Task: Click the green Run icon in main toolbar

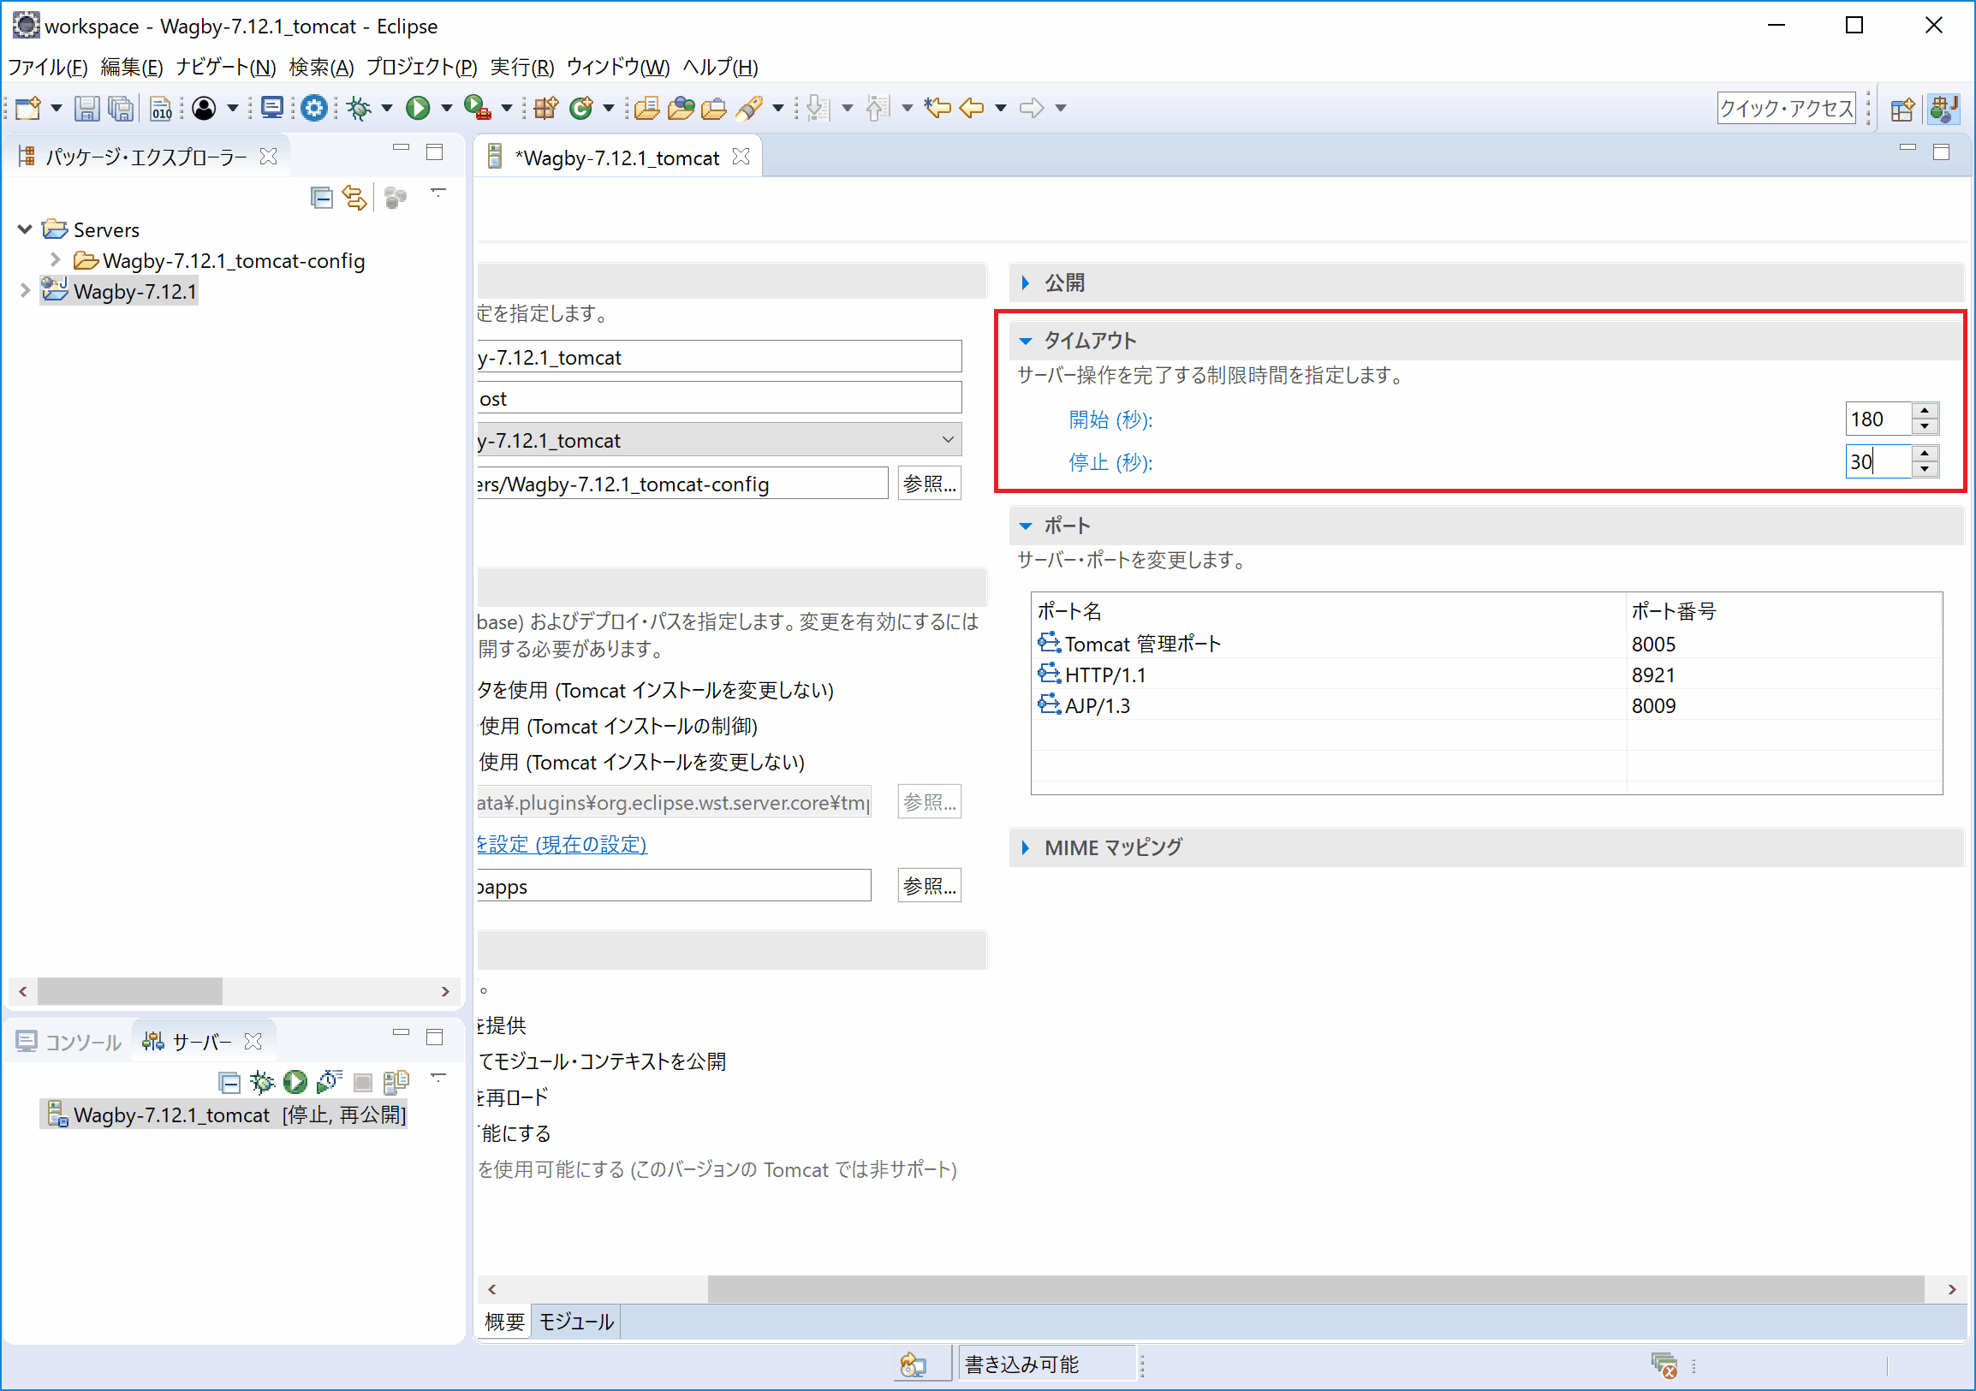Action: 419,109
